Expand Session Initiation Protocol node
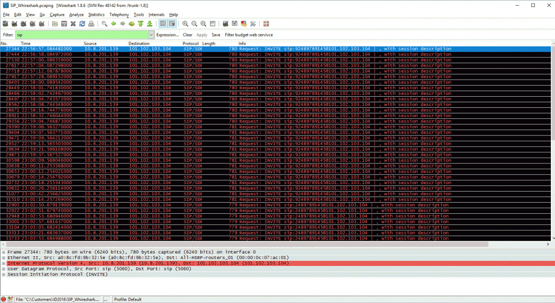555x303 pixels. 4,274
